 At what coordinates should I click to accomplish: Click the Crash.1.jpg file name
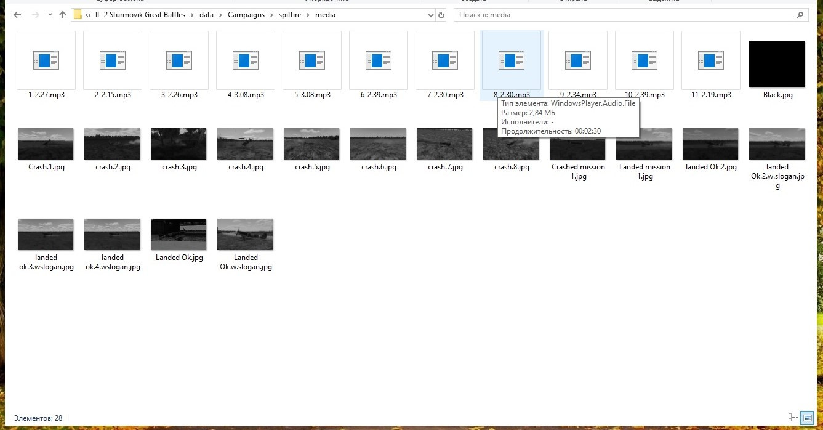[46, 167]
